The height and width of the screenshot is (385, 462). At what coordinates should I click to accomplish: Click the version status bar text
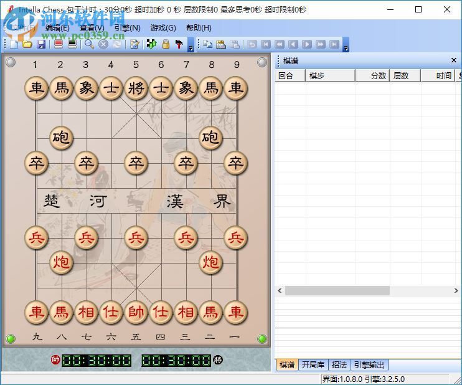363,379
